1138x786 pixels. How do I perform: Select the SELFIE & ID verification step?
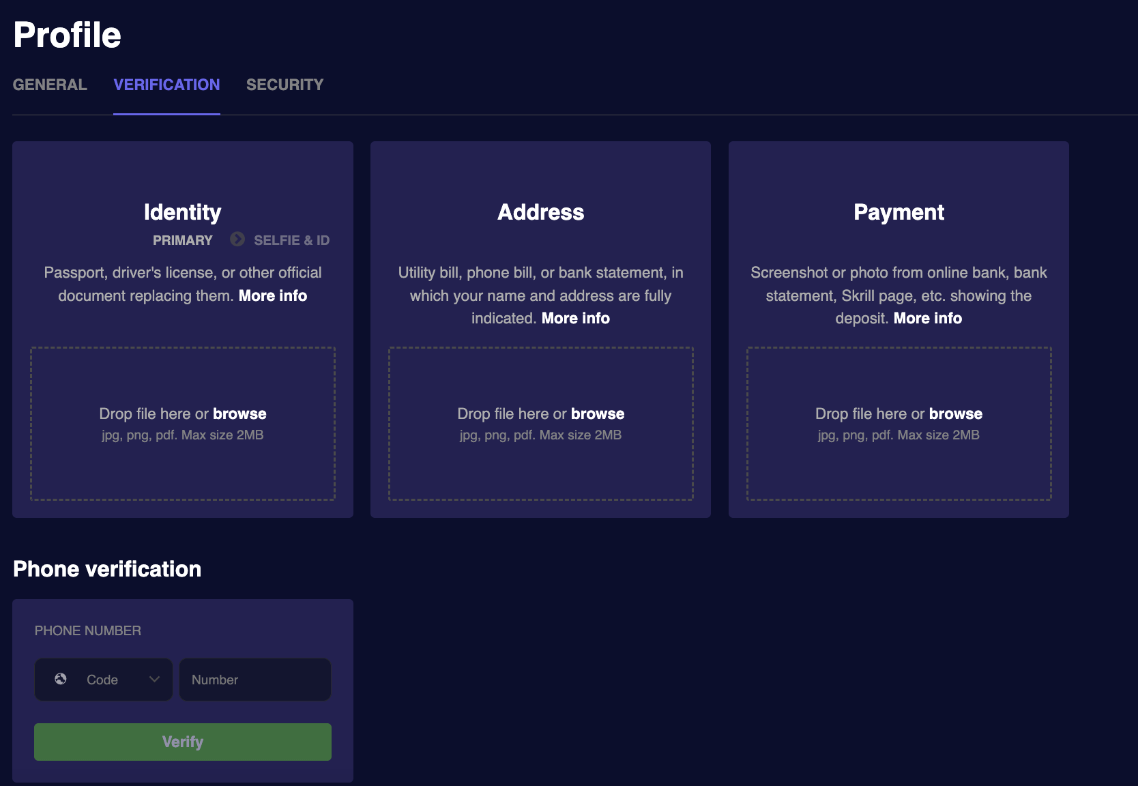pyautogui.click(x=292, y=239)
